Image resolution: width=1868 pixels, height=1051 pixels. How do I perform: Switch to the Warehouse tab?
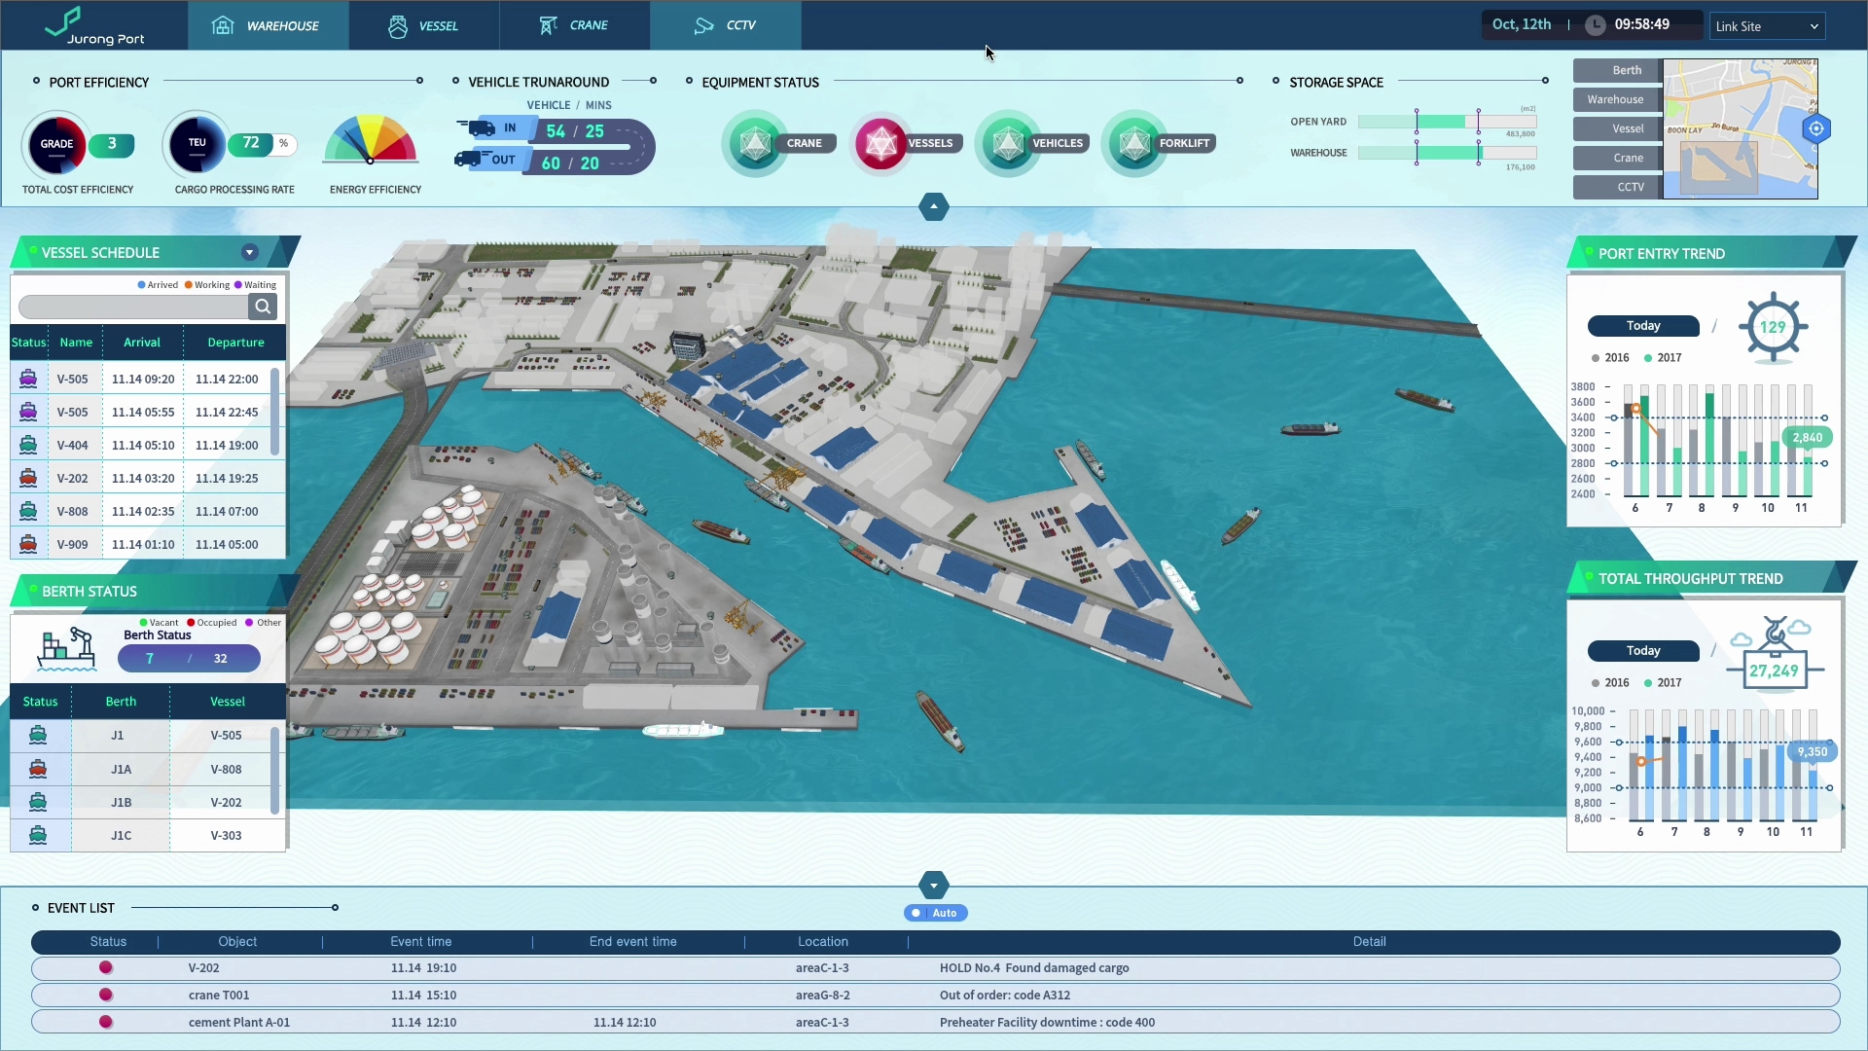[268, 25]
